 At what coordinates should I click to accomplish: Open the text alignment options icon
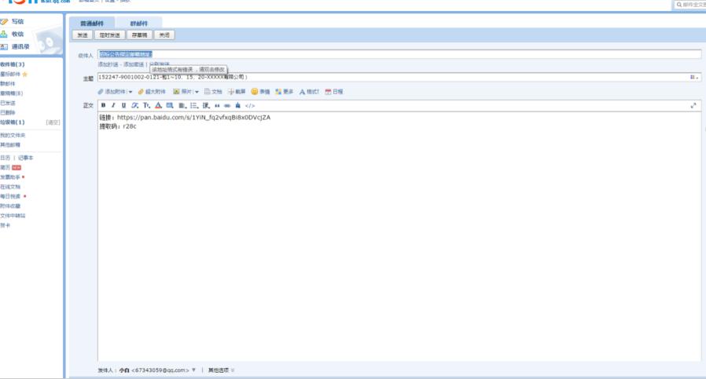[x=182, y=106]
